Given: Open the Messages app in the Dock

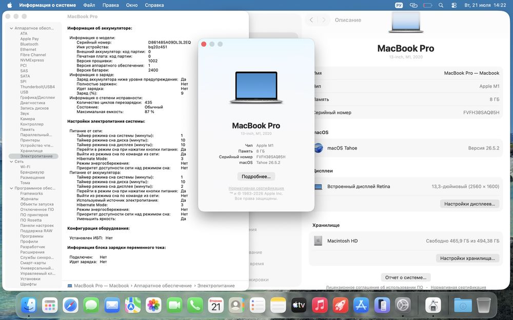Looking at the screenshot, I should point(91,306).
